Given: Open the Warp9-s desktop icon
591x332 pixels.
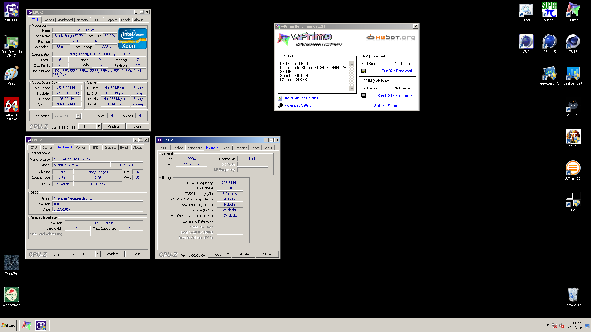Looking at the screenshot, I should coord(11,265).
